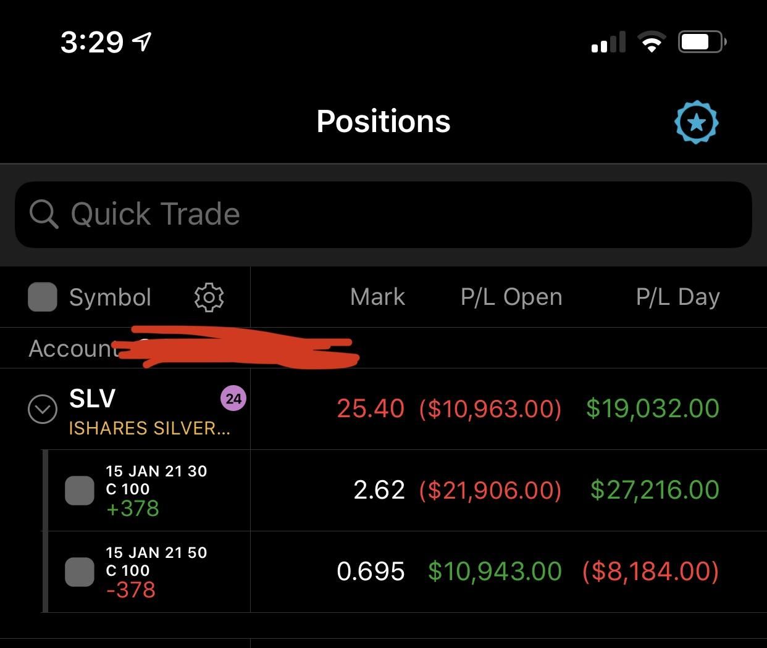The width and height of the screenshot is (767, 648).
Task: Sort by the P/L Open column header
Action: [511, 297]
